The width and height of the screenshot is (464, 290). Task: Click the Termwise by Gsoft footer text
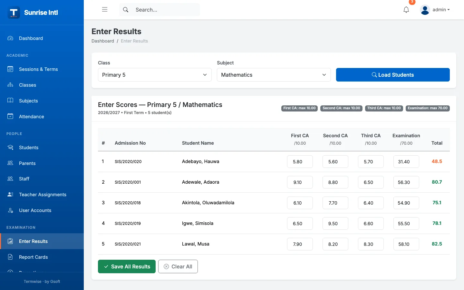click(x=42, y=282)
